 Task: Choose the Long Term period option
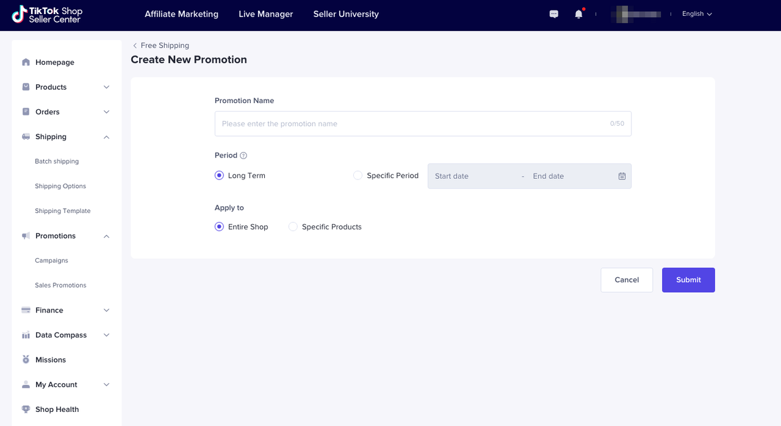click(x=220, y=176)
